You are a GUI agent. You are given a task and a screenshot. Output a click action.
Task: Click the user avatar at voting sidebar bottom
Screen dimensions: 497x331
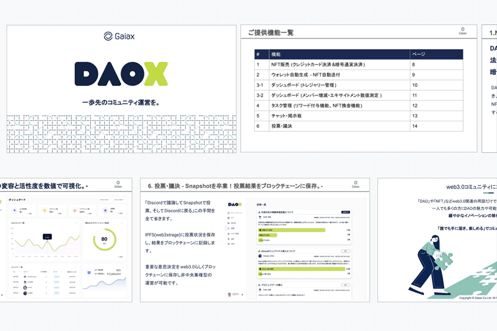coord(230,295)
